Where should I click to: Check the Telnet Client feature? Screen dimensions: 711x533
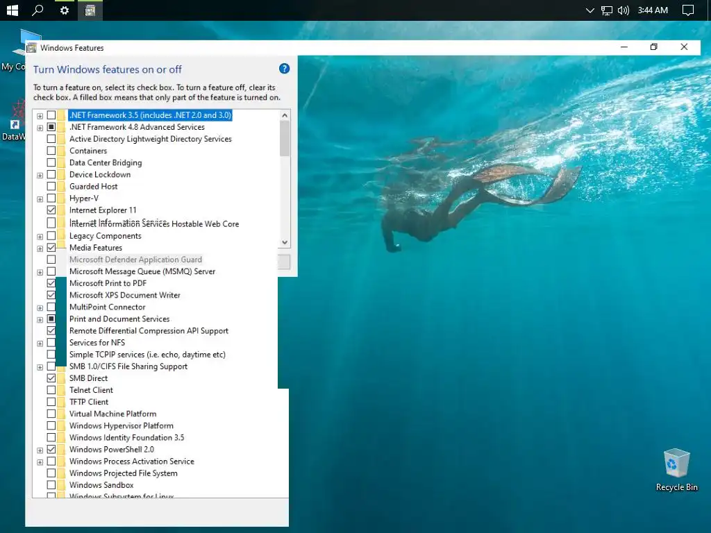click(51, 390)
